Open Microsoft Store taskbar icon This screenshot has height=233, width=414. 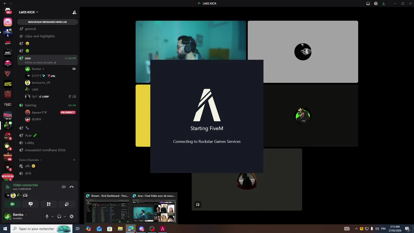tap(110, 229)
